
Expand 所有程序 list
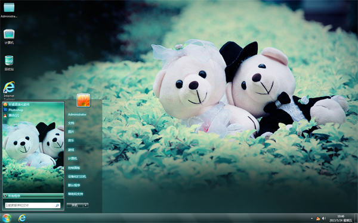coord(33,196)
